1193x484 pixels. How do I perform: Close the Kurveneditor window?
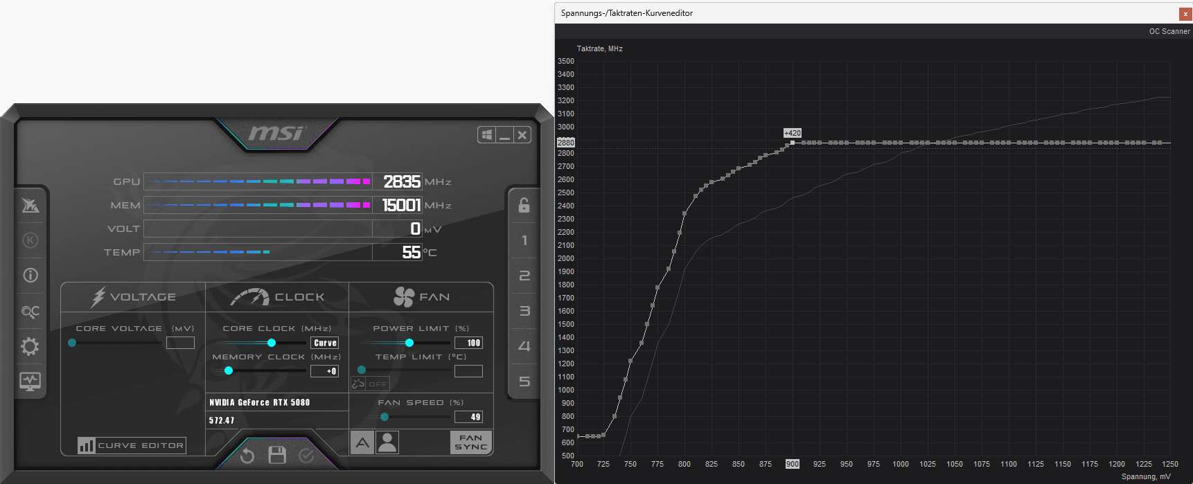pos(1185,14)
